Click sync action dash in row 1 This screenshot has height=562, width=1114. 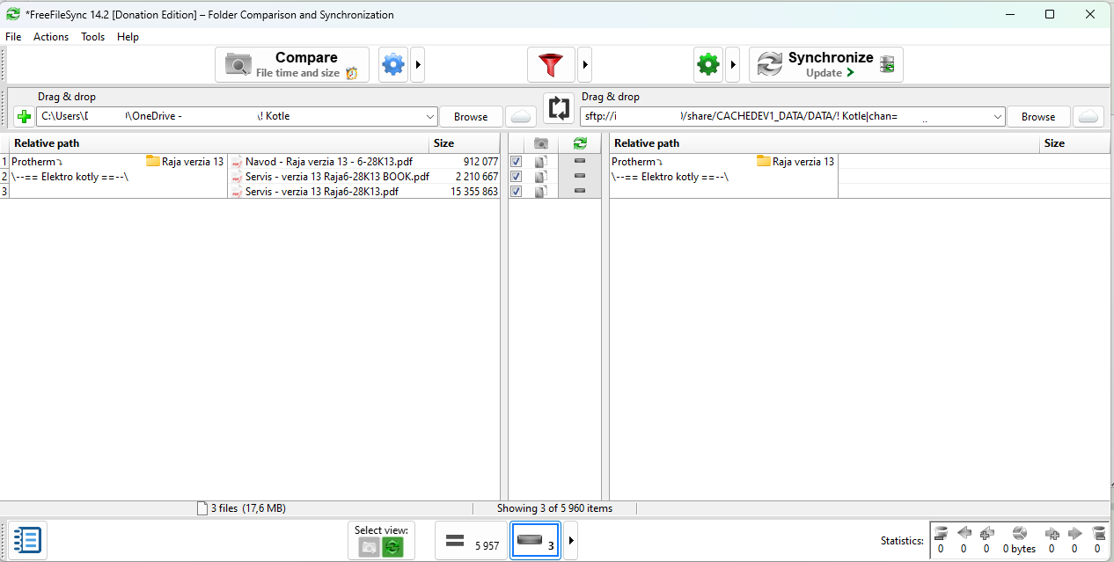[579, 162]
